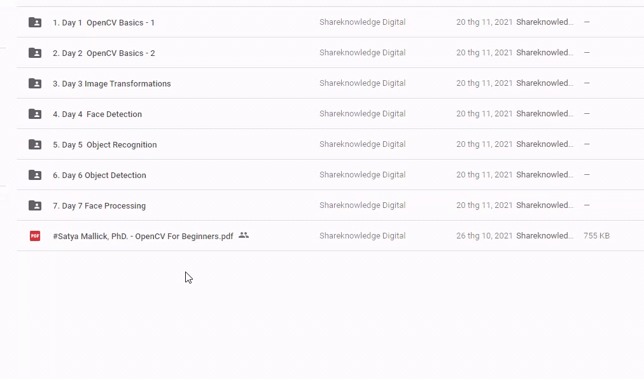
Task: Click shared-people icon beside the PDF filename
Action: [x=244, y=235]
